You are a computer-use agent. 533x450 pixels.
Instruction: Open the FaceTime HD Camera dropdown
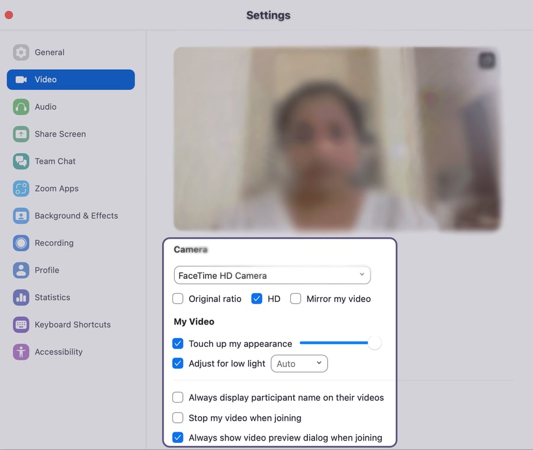[272, 275]
